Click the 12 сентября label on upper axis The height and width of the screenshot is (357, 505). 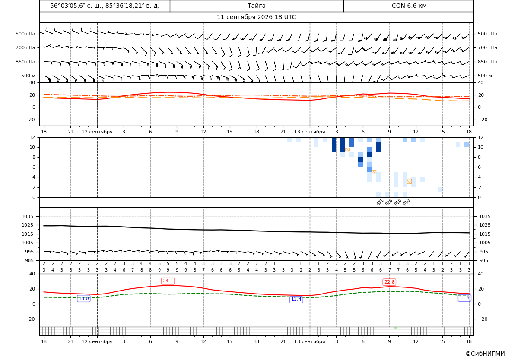tap(97, 132)
